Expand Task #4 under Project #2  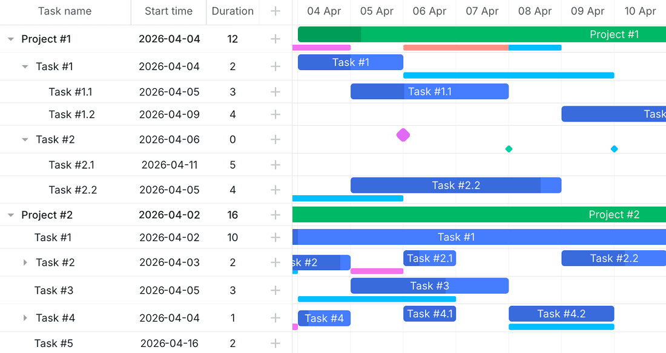tap(25, 318)
